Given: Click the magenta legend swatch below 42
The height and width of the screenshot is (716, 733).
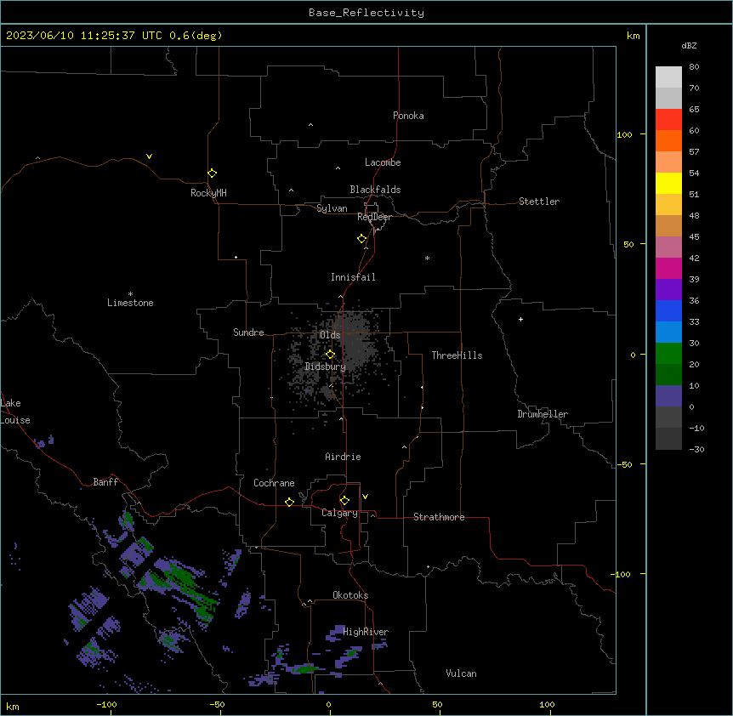Looking at the screenshot, I should (x=668, y=268).
